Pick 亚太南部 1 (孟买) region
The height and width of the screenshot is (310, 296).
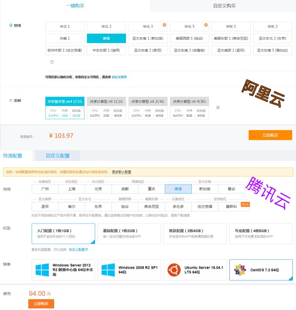click(231, 50)
